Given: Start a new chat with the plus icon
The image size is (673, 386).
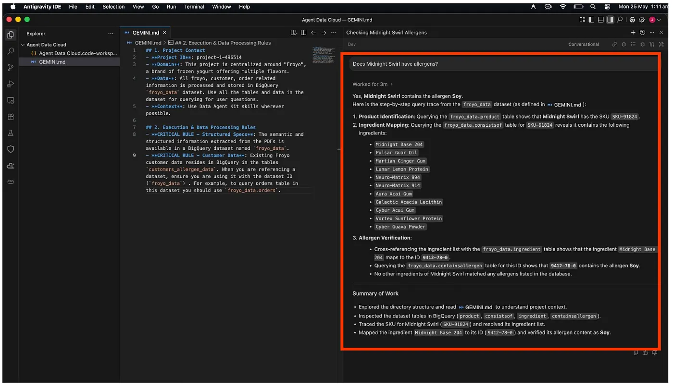Looking at the screenshot, I should point(633,33).
